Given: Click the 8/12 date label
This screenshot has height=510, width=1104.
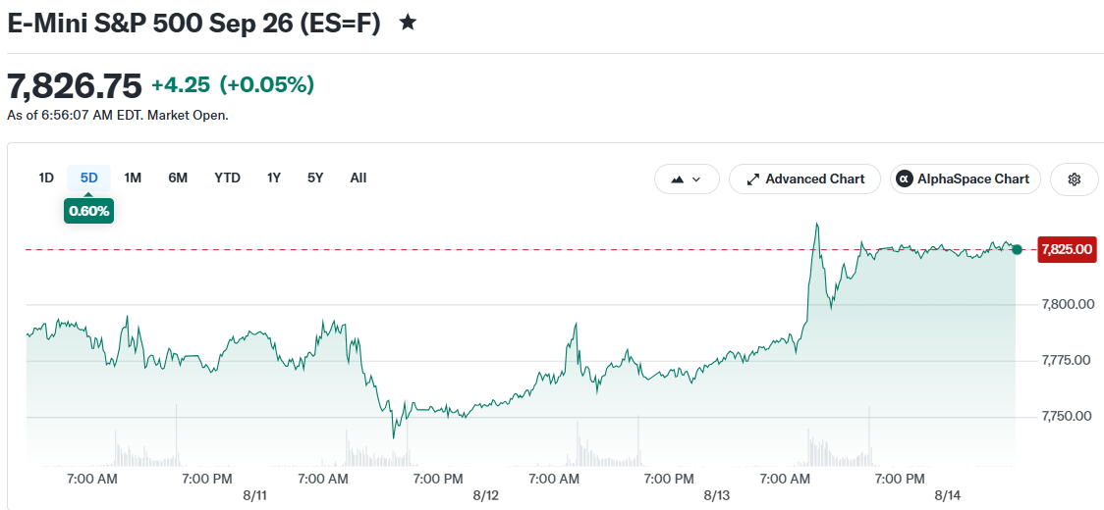Looking at the screenshot, I should coord(486,496).
